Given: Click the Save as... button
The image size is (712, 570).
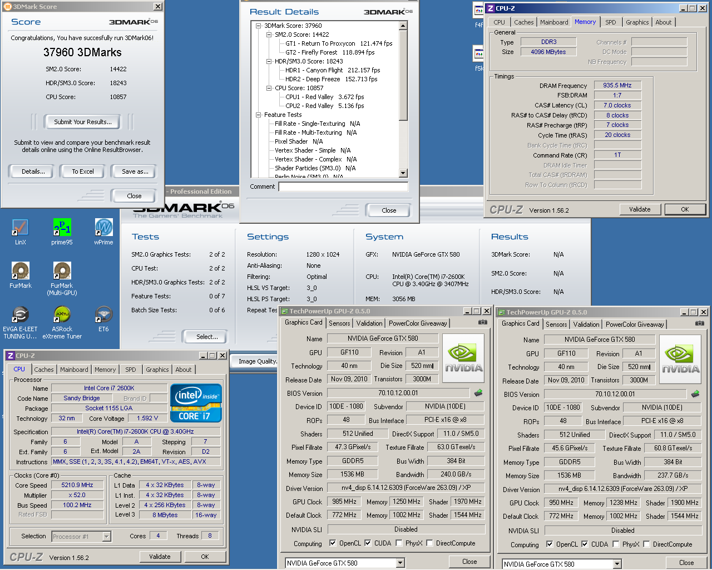Looking at the screenshot, I should click(135, 171).
